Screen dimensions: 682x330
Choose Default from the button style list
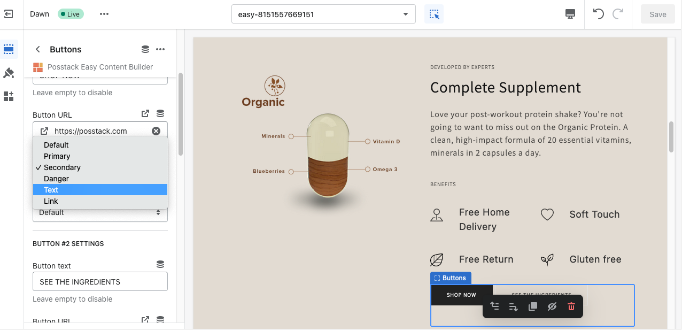click(100, 145)
